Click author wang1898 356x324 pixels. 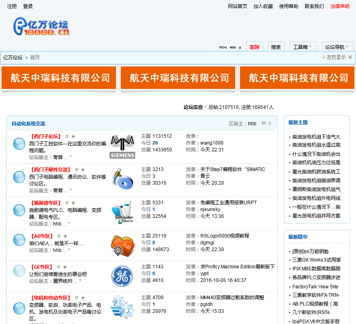pos(212,143)
